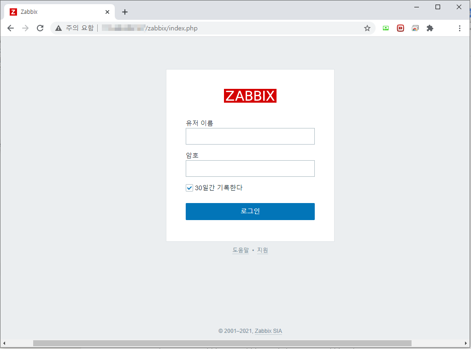Open a new browser tab
This screenshot has height=349, width=471.
125,12
